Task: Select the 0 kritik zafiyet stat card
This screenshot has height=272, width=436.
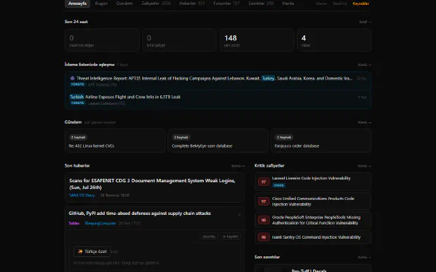Action: pos(179,40)
